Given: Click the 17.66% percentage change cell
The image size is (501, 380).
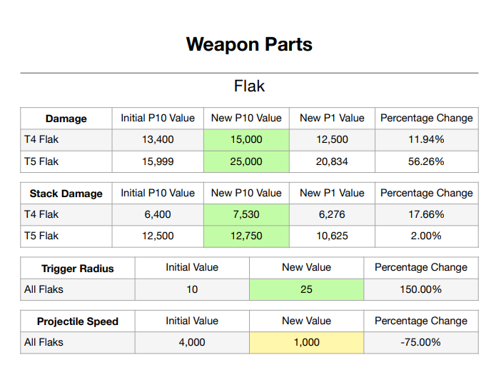Looking at the screenshot, I should tap(426, 214).
